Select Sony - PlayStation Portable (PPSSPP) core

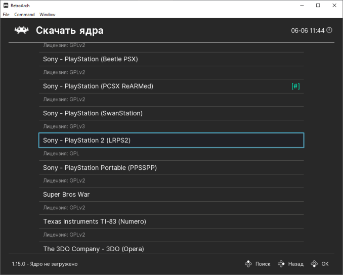tap(171, 168)
